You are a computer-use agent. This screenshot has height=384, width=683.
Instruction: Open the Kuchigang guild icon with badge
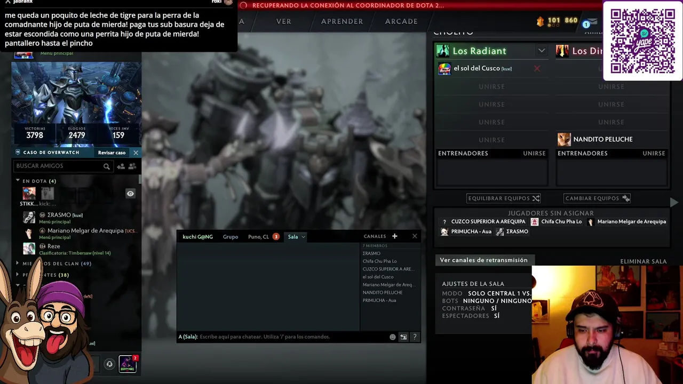click(x=127, y=364)
